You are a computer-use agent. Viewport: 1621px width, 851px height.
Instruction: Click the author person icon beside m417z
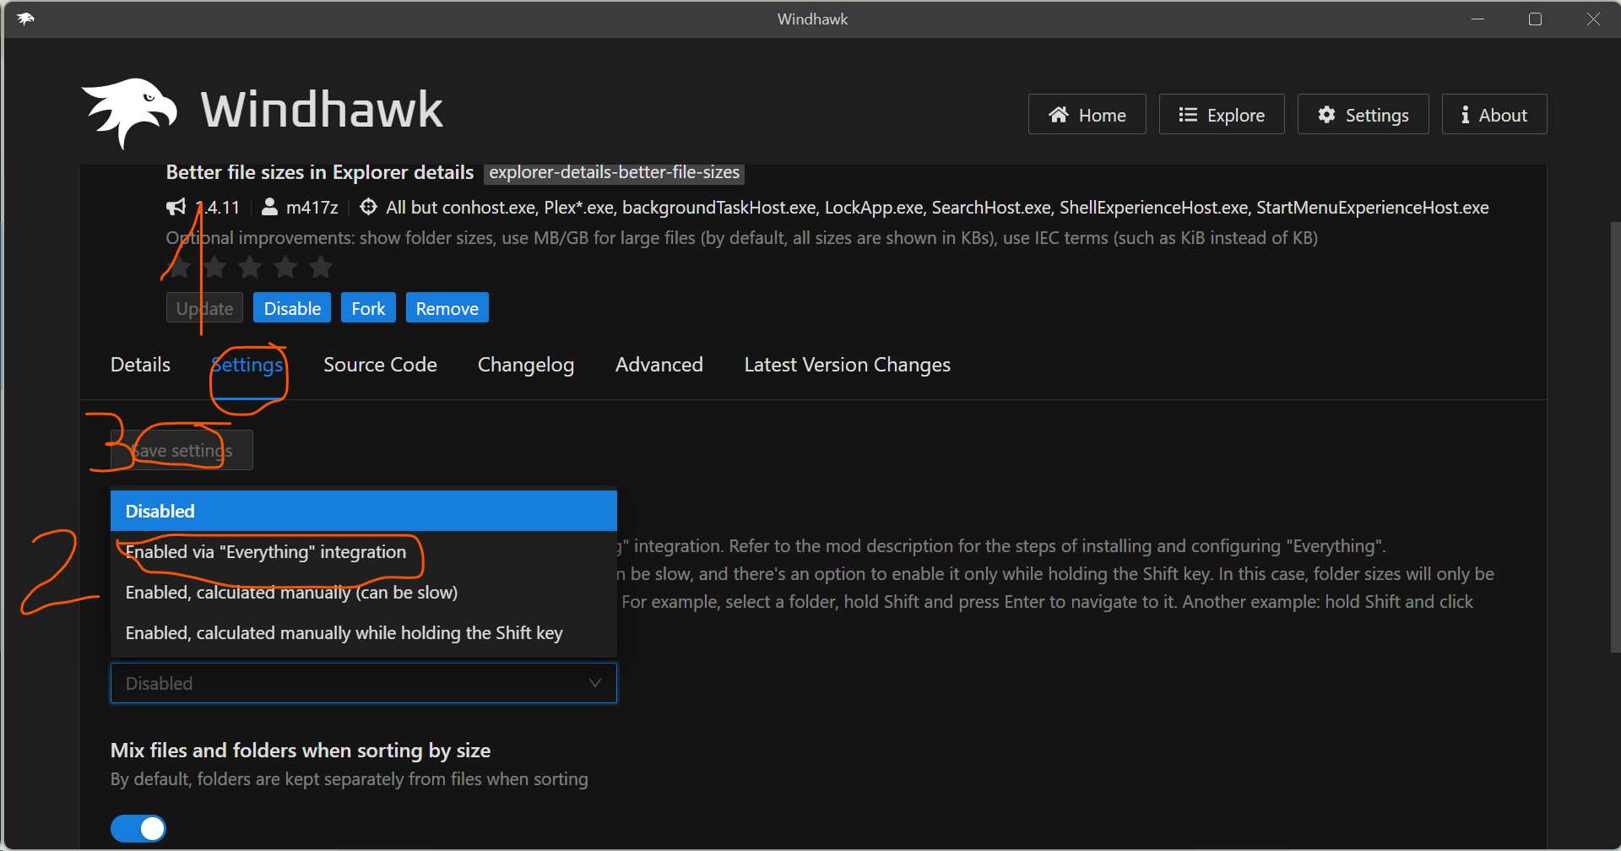pyautogui.click(x=269, y=207)
